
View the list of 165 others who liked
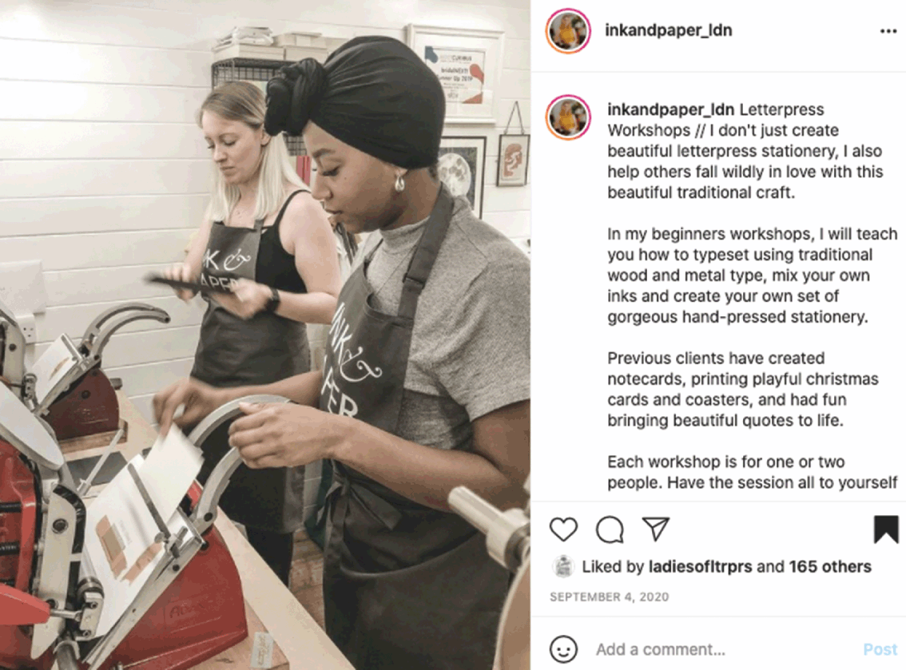[x=830, y=567]
